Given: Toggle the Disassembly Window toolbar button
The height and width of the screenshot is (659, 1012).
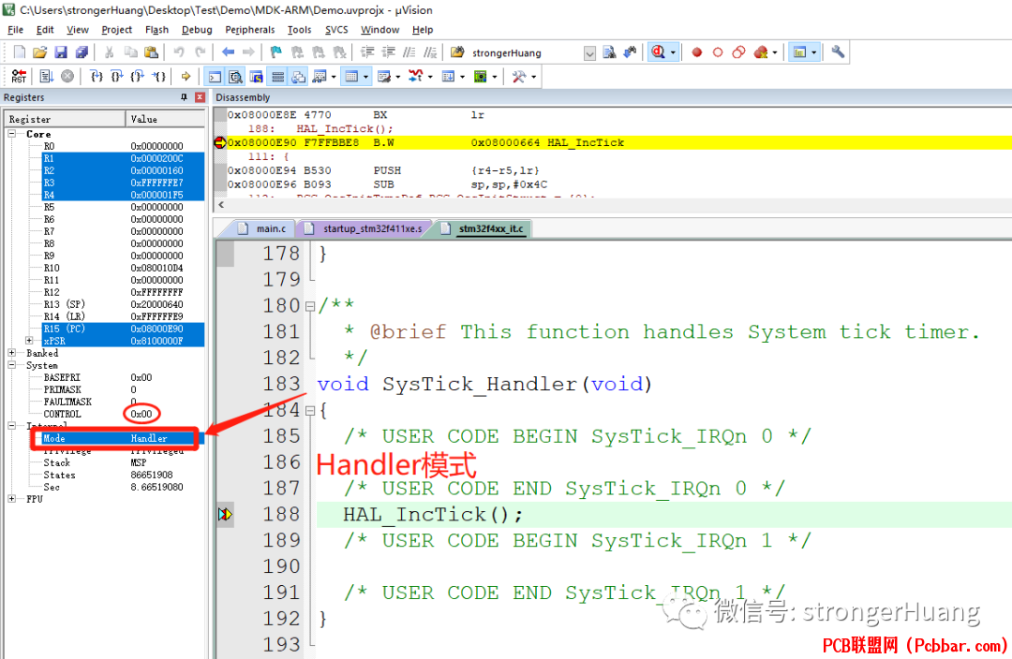Looking at the screenshot, I should pos(235,77).
